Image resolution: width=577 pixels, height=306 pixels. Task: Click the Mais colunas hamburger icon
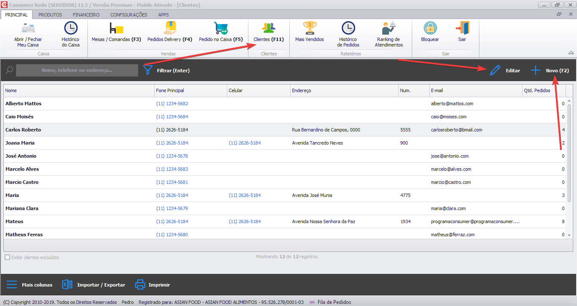[x=12, y=284]
